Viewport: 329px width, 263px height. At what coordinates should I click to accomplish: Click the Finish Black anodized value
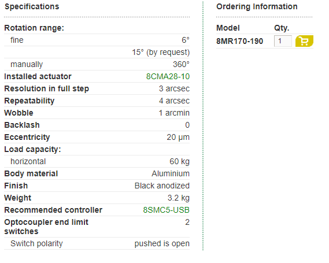click(x=162, y=186)
